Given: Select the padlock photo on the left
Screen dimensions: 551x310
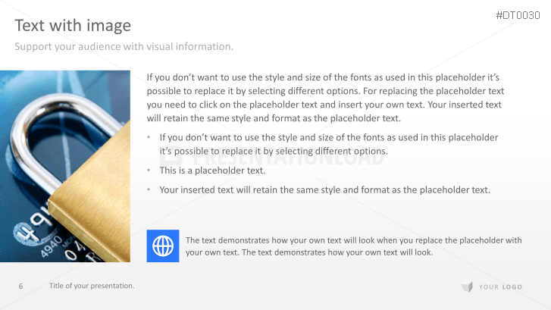Looking at the screenshot, I should [x=65, y=165].
